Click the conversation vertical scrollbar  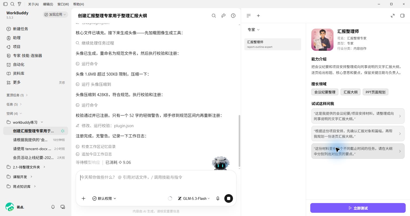click(x=239, y=141)
